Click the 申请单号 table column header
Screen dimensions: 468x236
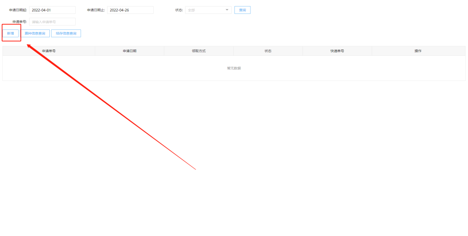(x=49, y=51)
